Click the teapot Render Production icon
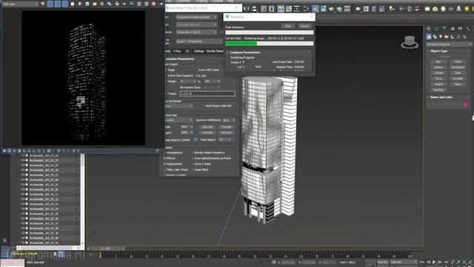 [x=331, y=9]
